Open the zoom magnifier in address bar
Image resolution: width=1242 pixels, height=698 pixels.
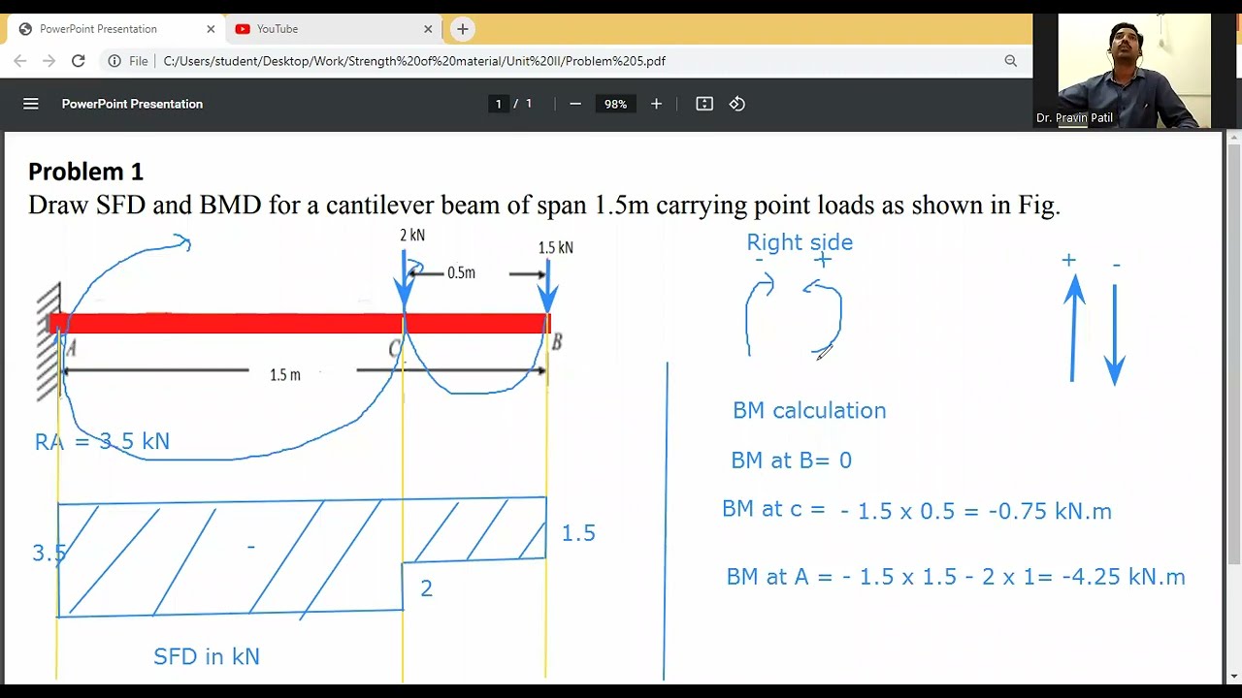(1011, 61)
